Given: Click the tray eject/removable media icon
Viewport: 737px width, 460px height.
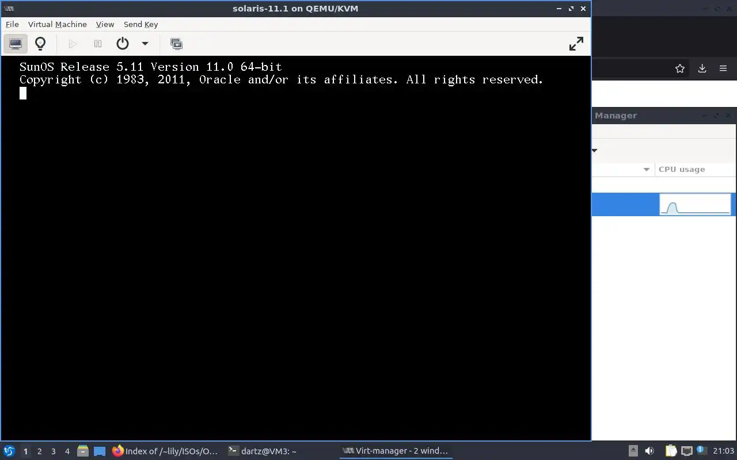Looking at the screenshot, I should [x=633, y=451].
